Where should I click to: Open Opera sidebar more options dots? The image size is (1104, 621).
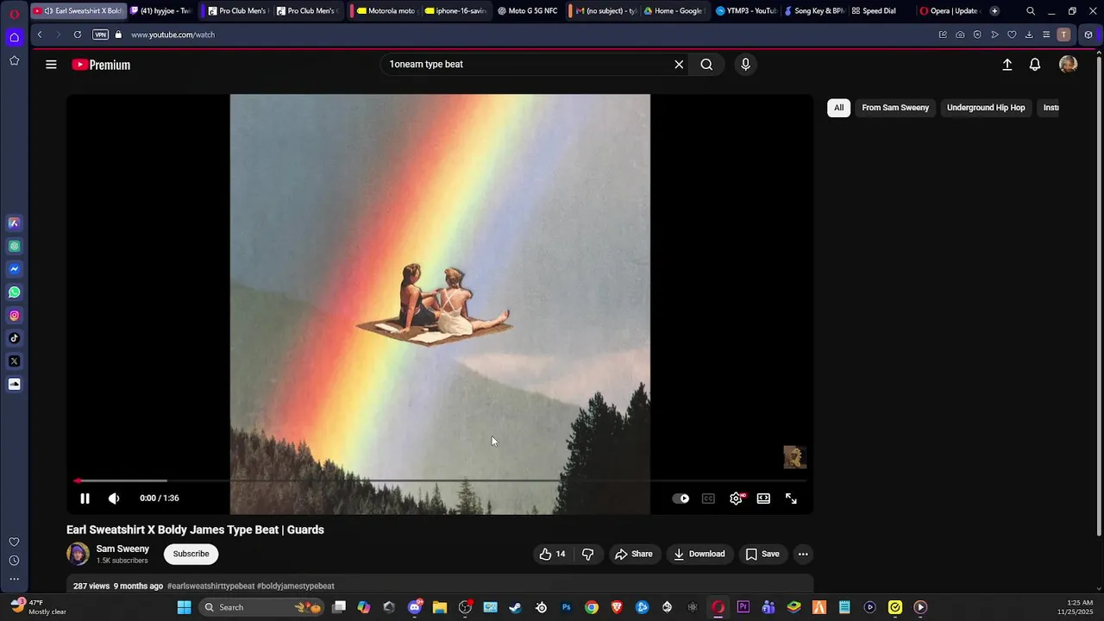15,579
